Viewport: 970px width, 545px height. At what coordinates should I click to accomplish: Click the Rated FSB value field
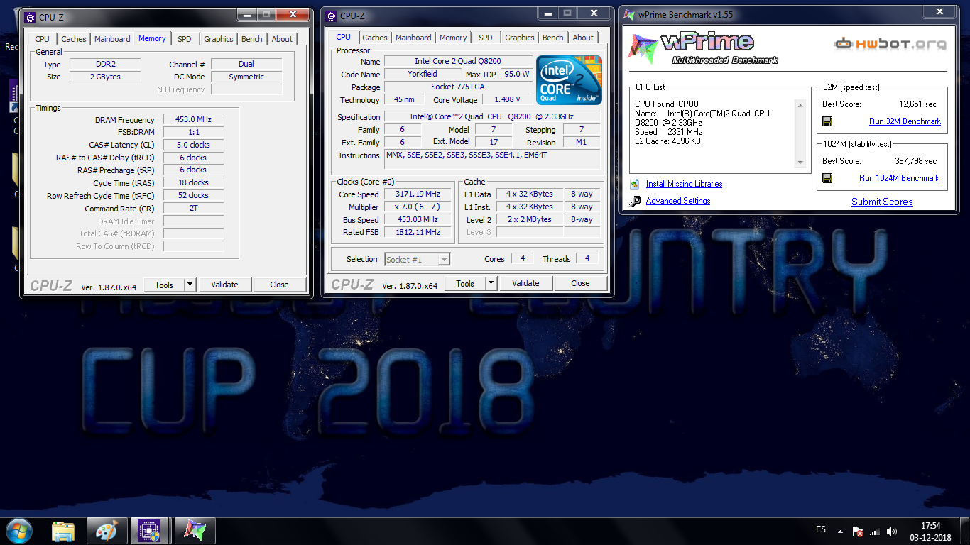[418, 233]
